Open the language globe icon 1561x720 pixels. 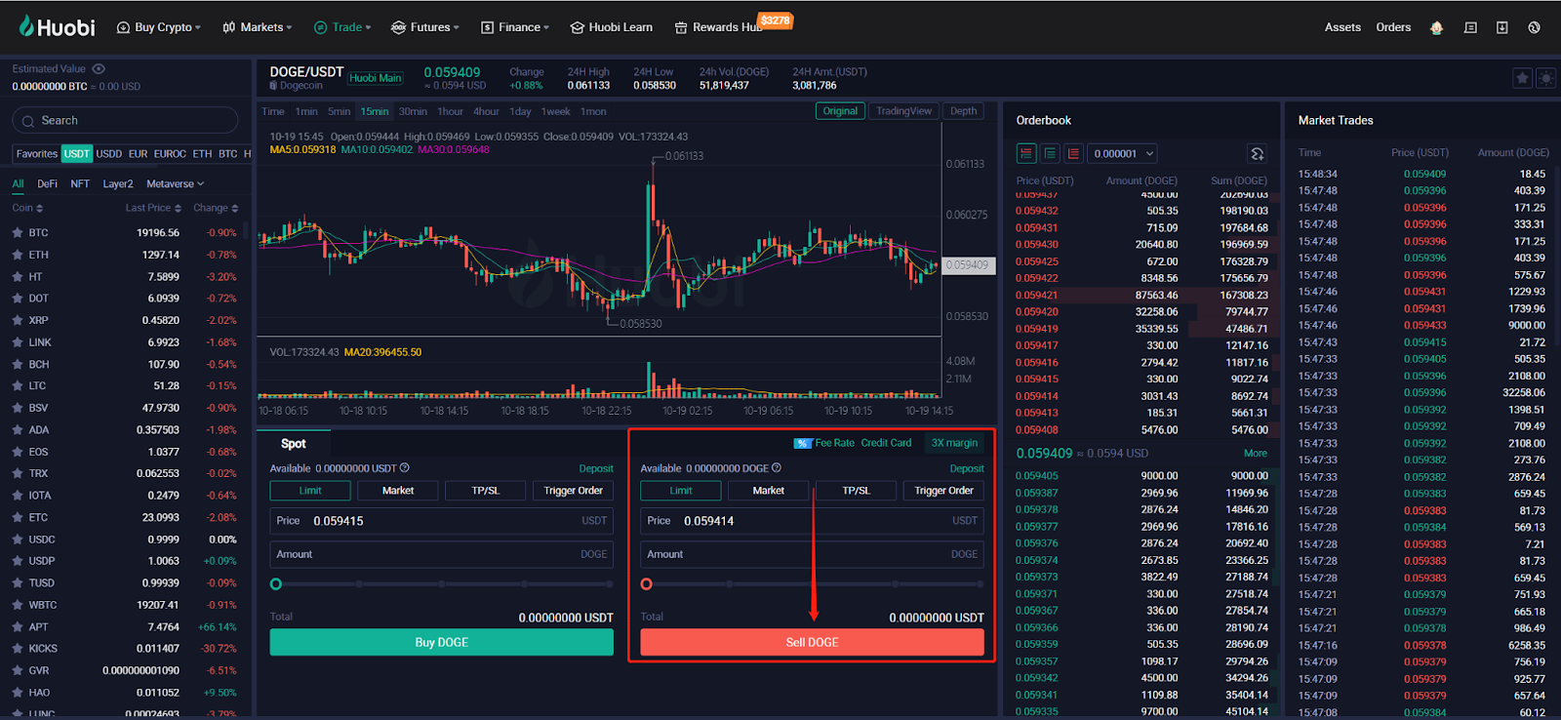pos(1535,27)
